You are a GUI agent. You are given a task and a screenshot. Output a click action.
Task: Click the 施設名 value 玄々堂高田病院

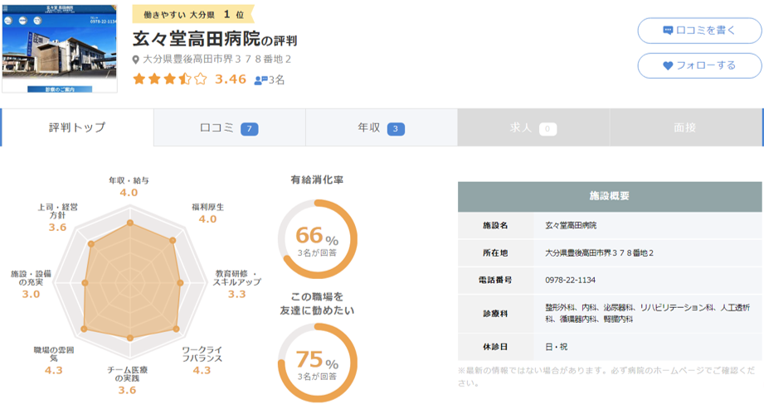click(x=571, y=225)
